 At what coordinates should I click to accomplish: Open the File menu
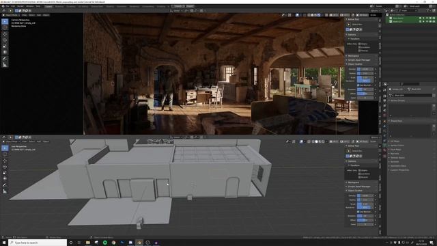point(8,6)
